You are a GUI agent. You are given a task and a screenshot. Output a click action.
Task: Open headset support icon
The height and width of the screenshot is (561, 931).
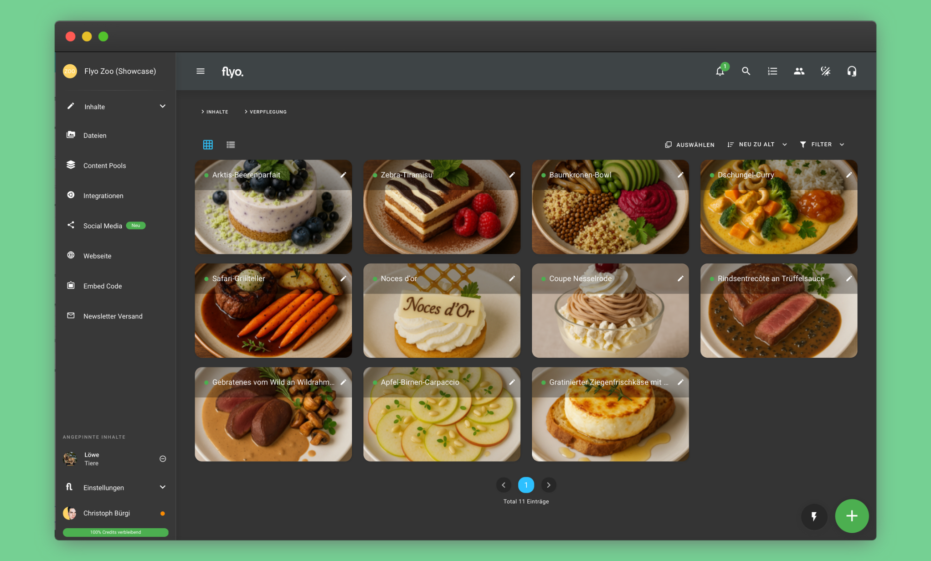(852, 71)
